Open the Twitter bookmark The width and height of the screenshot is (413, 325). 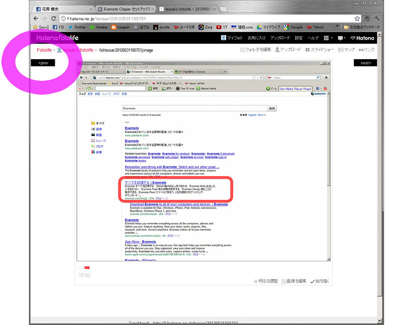pos(76,27)
